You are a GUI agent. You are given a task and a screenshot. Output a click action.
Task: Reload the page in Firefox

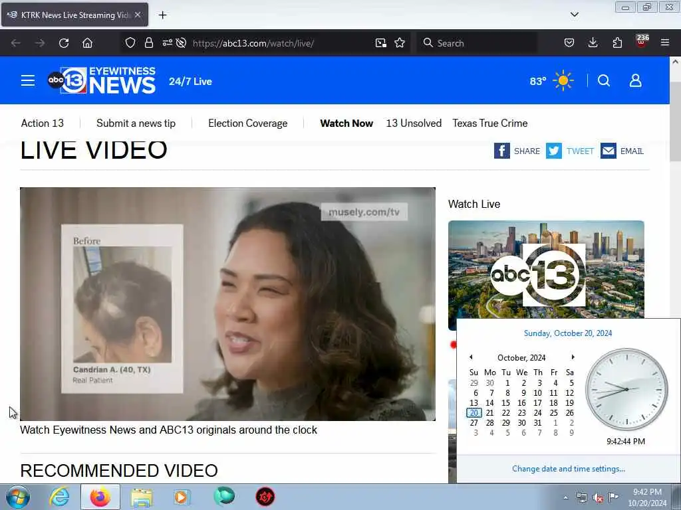(x=64, y=43)
